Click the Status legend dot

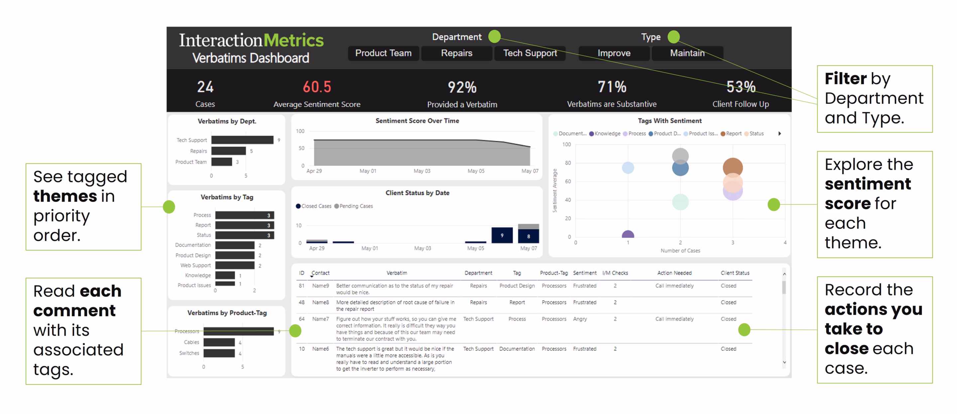(746, 134)
